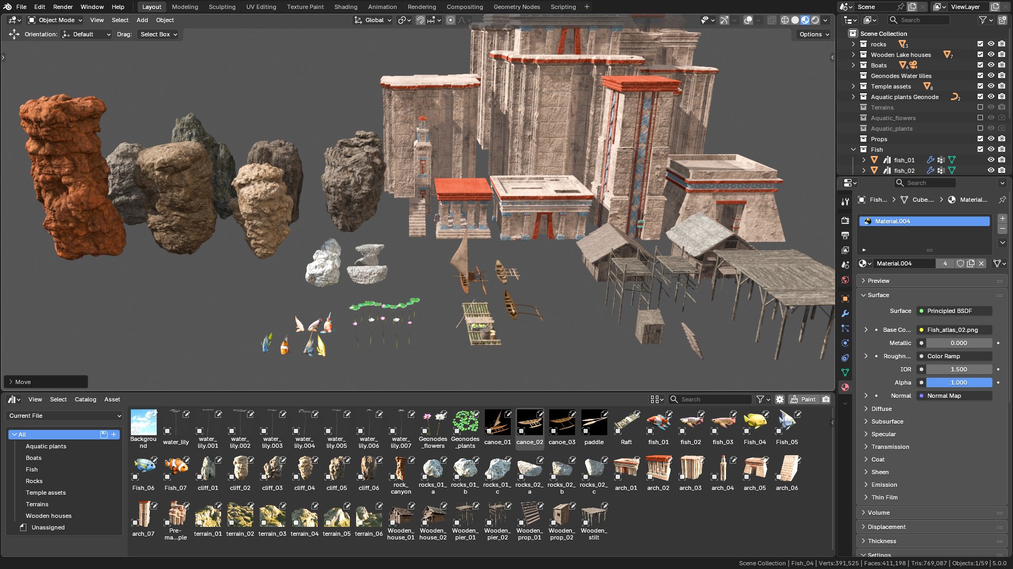Adjust the Alpha value slider
Viewport: 1013px width, 569px height.
click(x=958, y=382)
